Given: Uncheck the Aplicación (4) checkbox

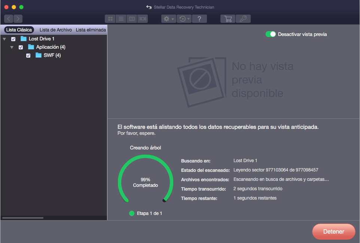Looking at the screenshot, I should click(x=21, y=47).
